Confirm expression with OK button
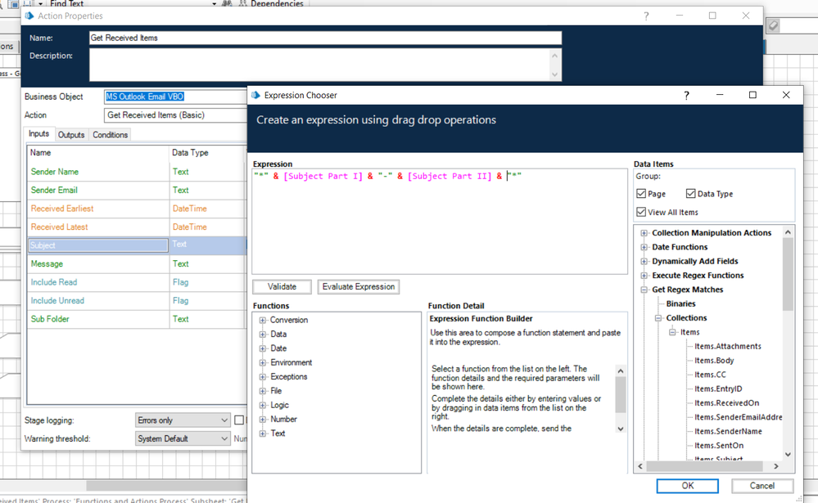 coord(687,486)
